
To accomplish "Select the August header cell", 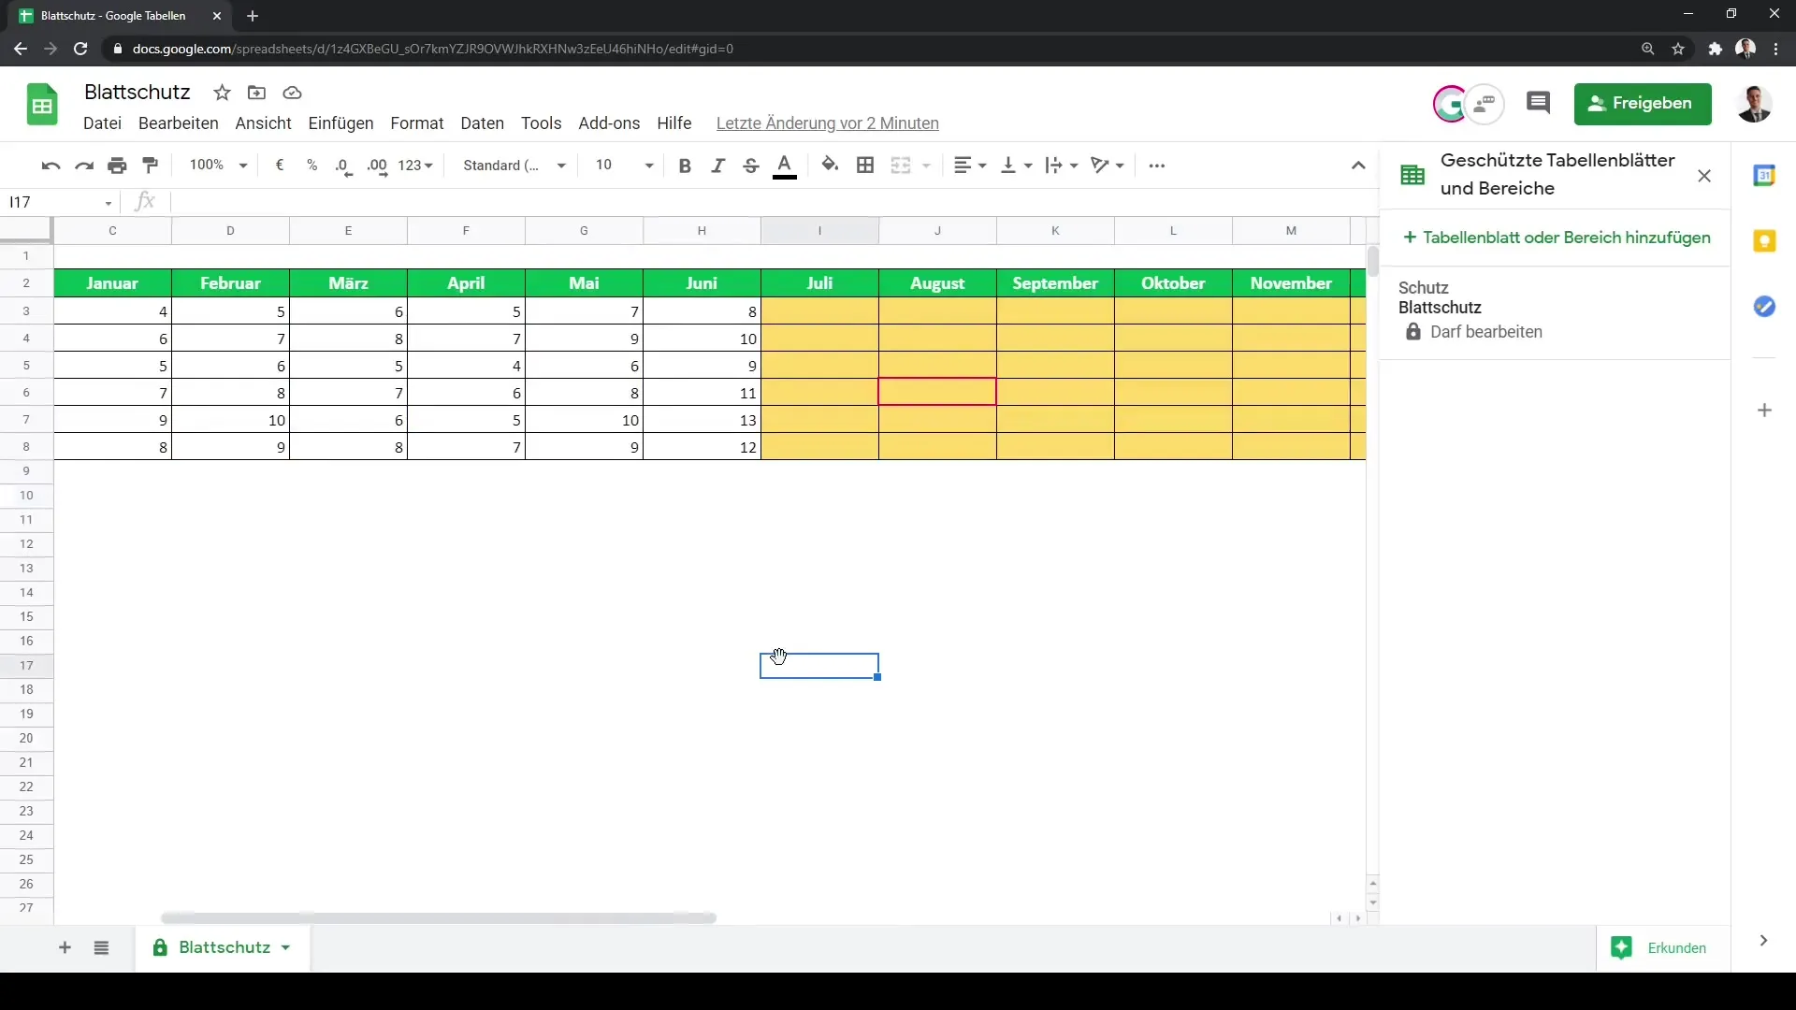I will pyautogui.click(x=937, y=283).
